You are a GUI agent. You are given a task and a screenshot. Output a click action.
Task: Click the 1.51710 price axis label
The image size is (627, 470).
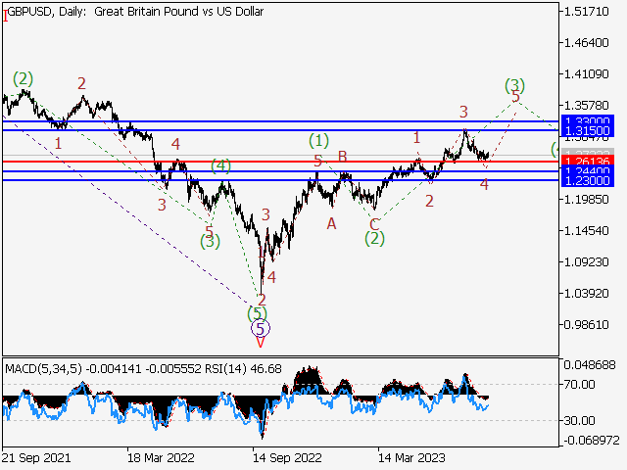tap(586, 11)
